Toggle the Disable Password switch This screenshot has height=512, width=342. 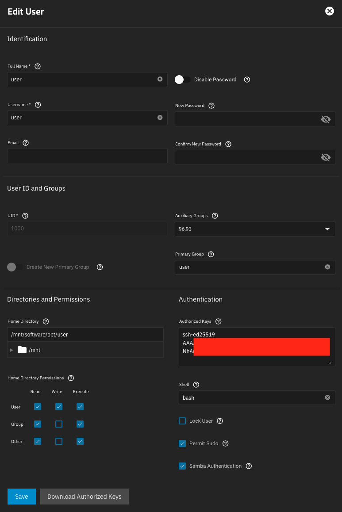click(x=182, y=80)
